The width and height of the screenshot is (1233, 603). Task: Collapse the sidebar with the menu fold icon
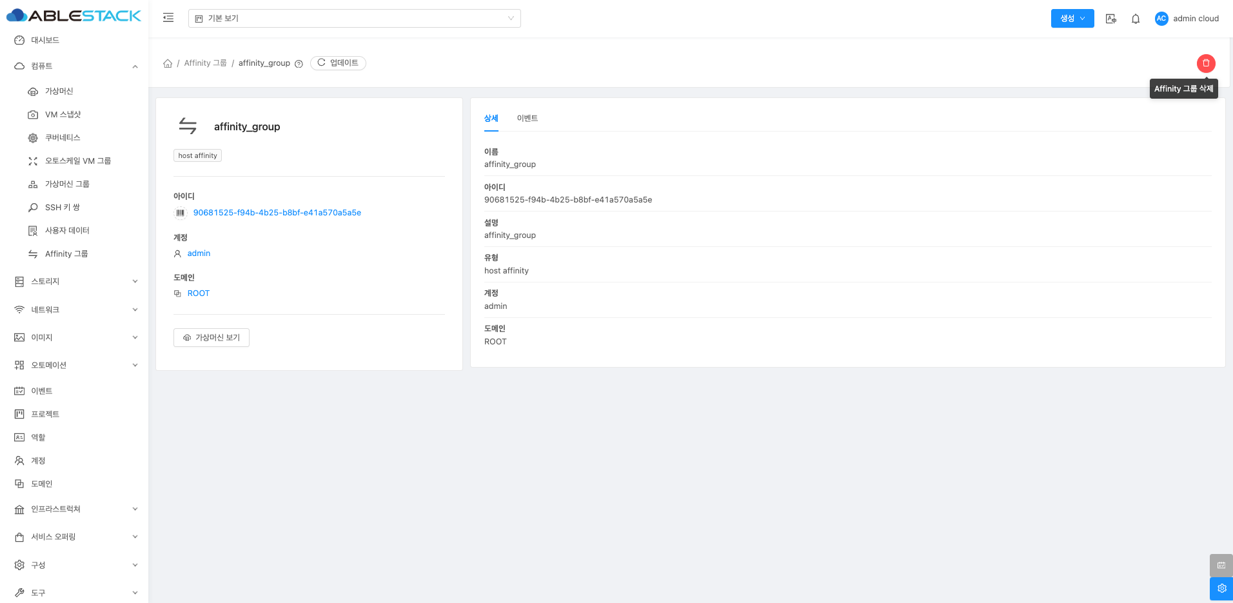coord(168,18)
